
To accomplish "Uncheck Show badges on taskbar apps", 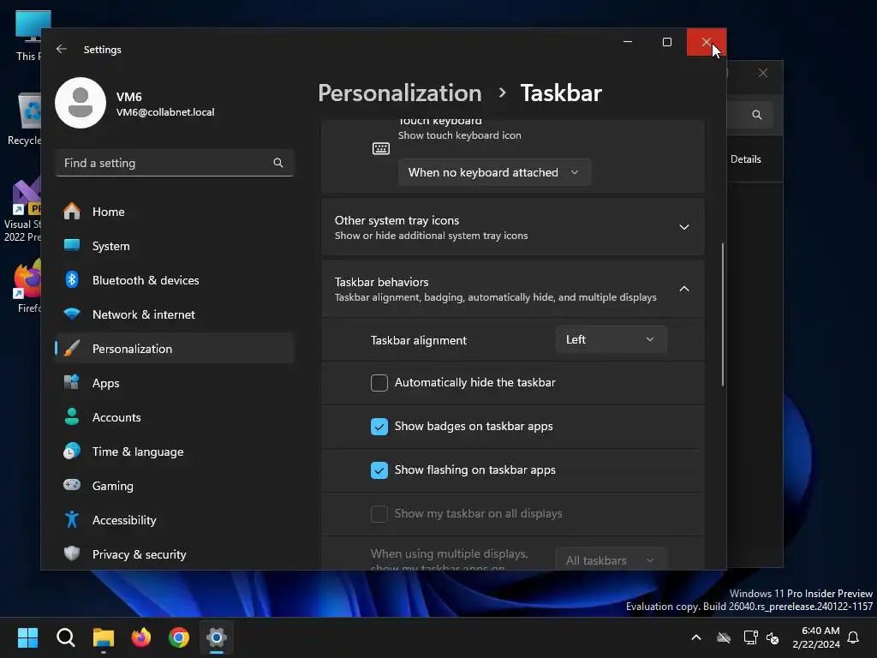I will [x=379, y=427].
